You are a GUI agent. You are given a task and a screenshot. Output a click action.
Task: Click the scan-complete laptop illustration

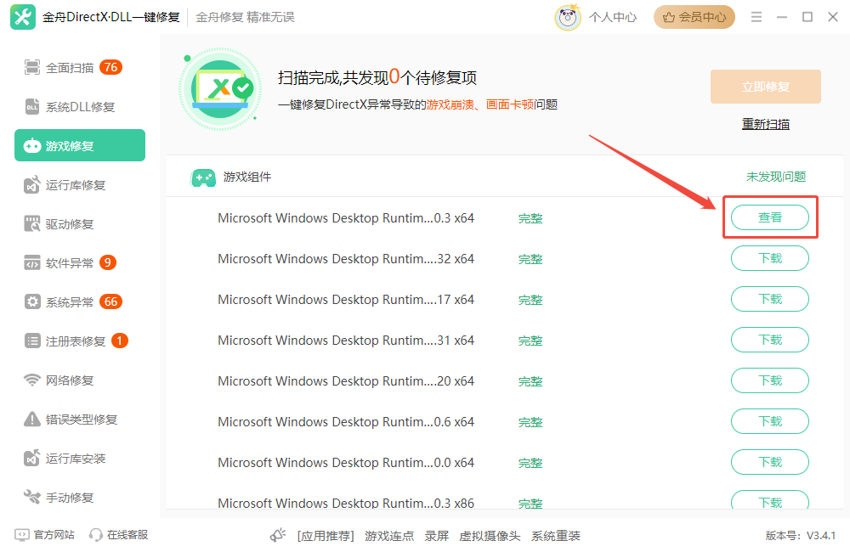pos(220,89)
